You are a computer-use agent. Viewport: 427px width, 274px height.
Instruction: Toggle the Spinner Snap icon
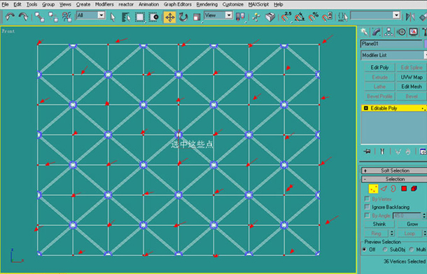[x=327, y=17]
